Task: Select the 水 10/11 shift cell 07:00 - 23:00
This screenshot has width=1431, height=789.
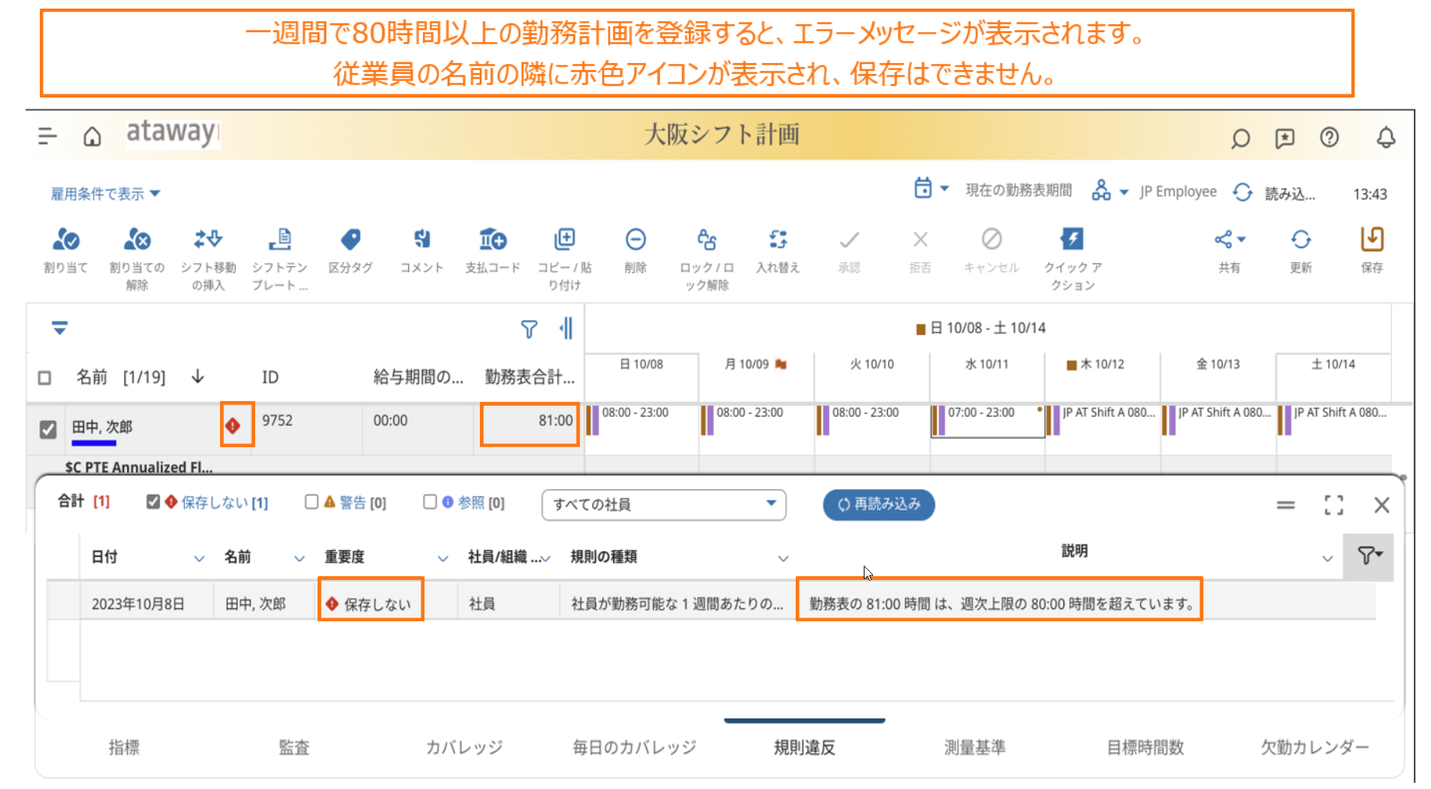Action: (987, 420)
